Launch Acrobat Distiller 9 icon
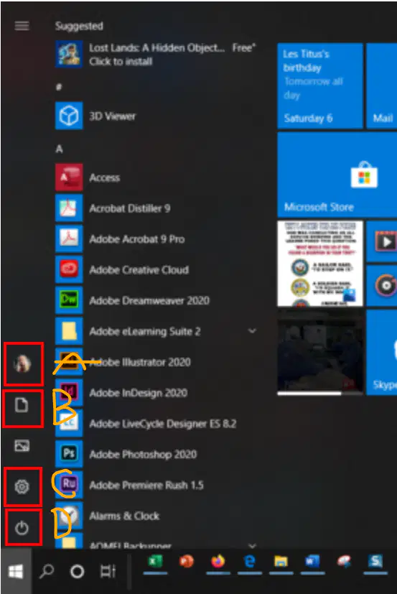 pyautogui.click(x=69, y=208)
